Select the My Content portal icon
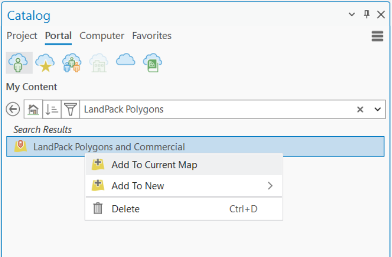 point(19,63)
